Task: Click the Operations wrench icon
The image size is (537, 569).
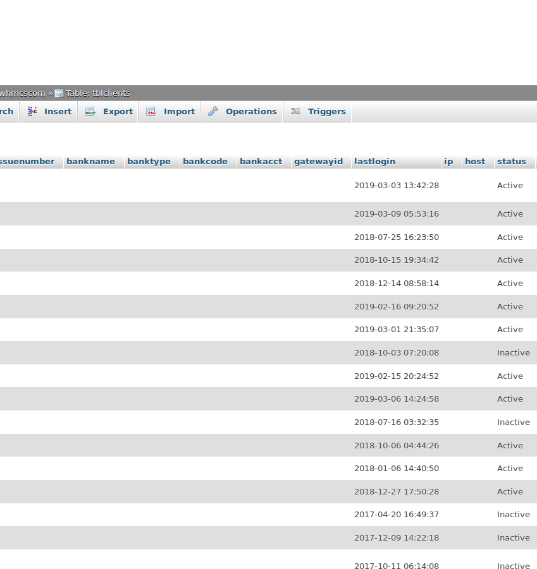Action: point(213,111)
